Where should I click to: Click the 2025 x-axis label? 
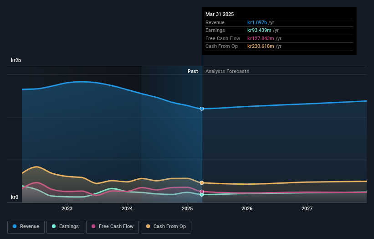click(x=187, y=208)
